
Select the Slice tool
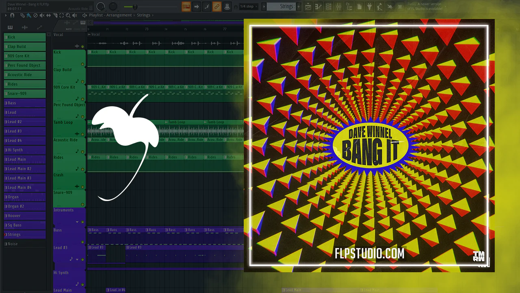(x=55, y=15)
